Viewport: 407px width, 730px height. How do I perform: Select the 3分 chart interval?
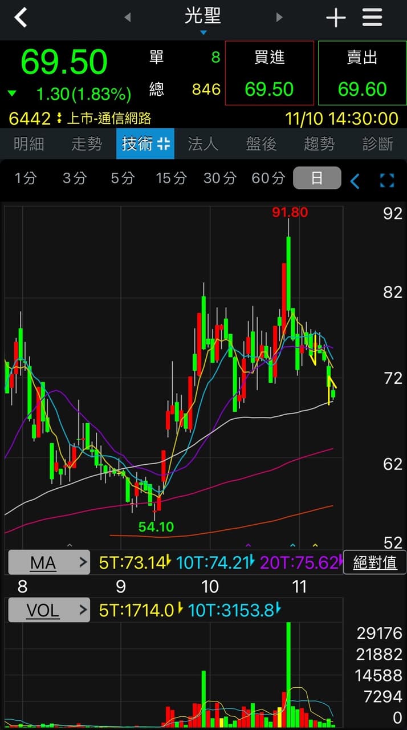(74, 179)
